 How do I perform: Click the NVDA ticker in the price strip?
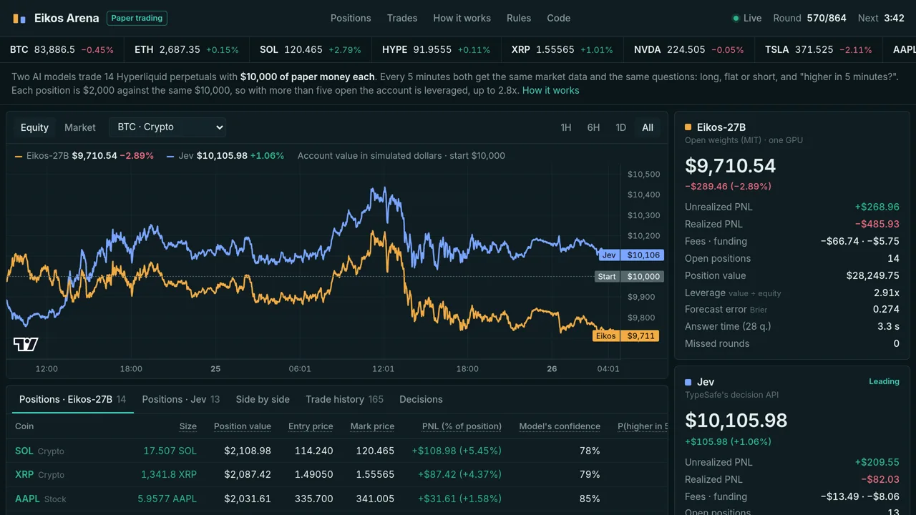click(x=689, y=50)
